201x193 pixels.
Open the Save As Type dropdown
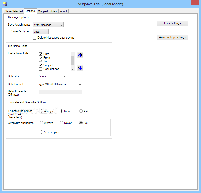(x=41, y=32)
